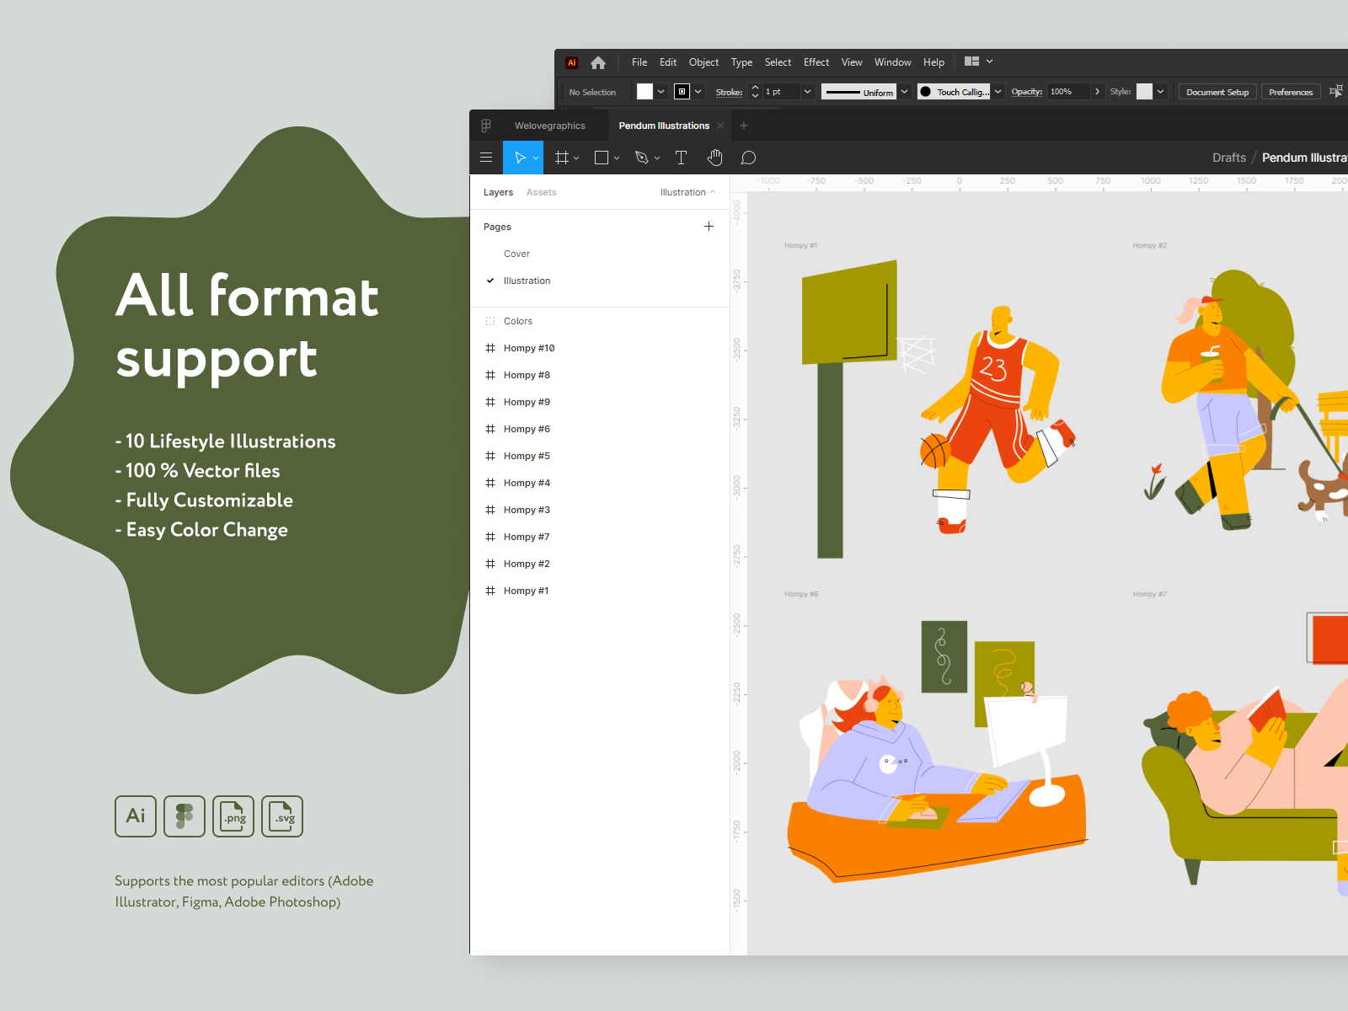Select the Hand tool

714,158
